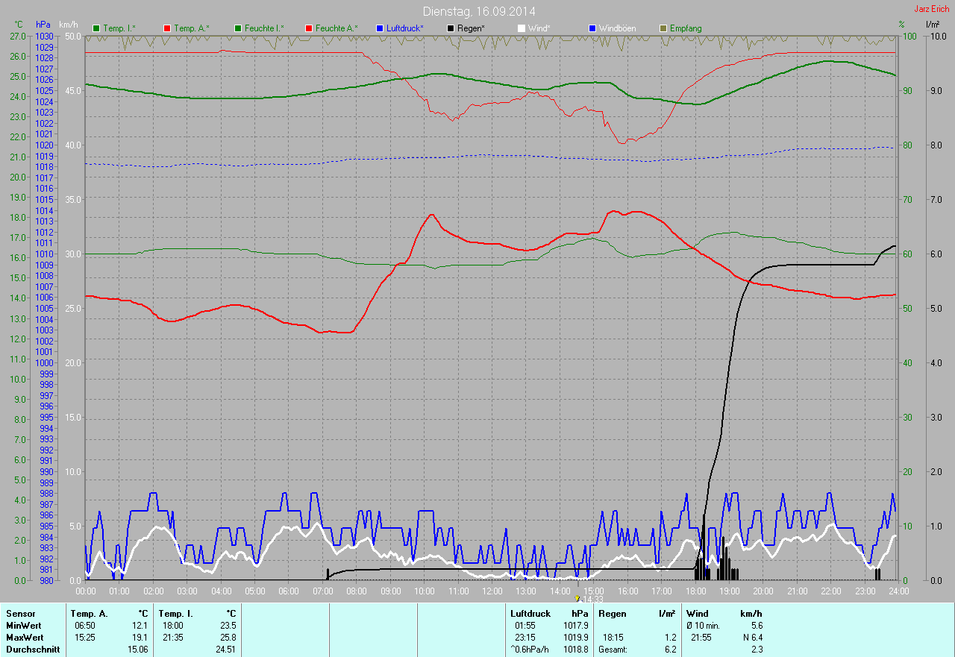Click the Feuchte I. legend label
Viewport: 955px width, 657px height.
[x=264, y=28]
